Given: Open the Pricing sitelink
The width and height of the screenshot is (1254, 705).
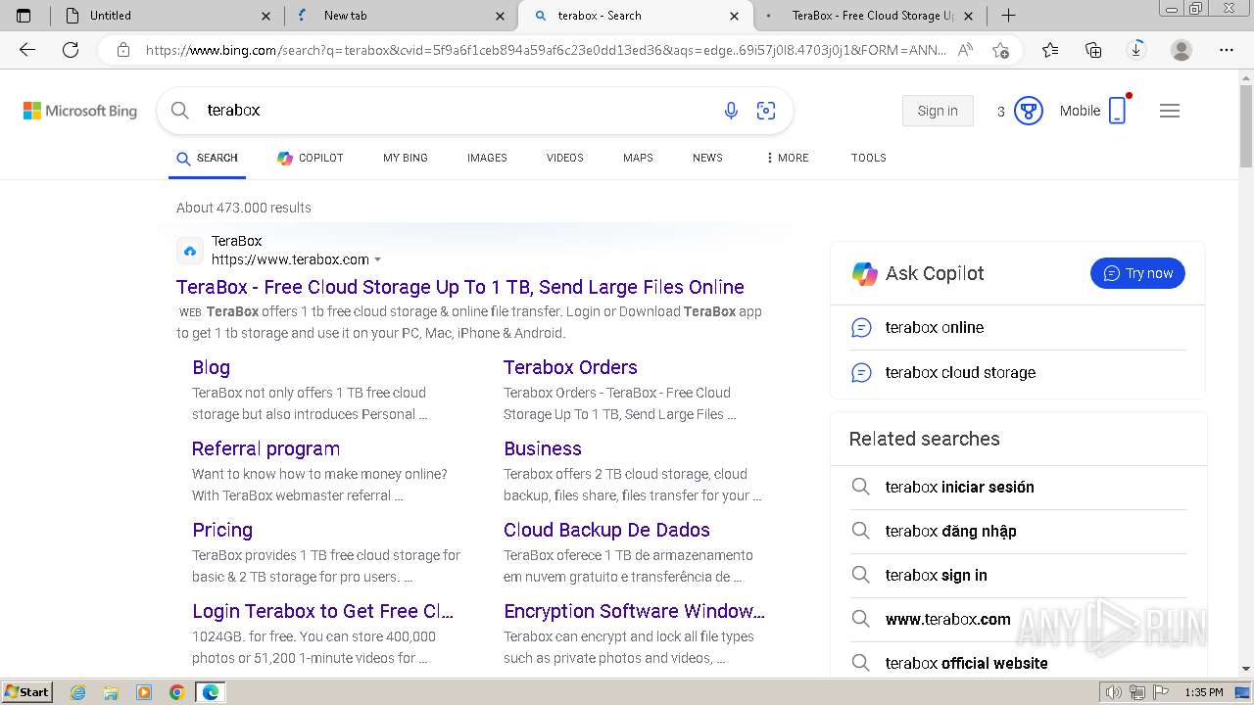Looking at the screenshot, I should [222, 530].
